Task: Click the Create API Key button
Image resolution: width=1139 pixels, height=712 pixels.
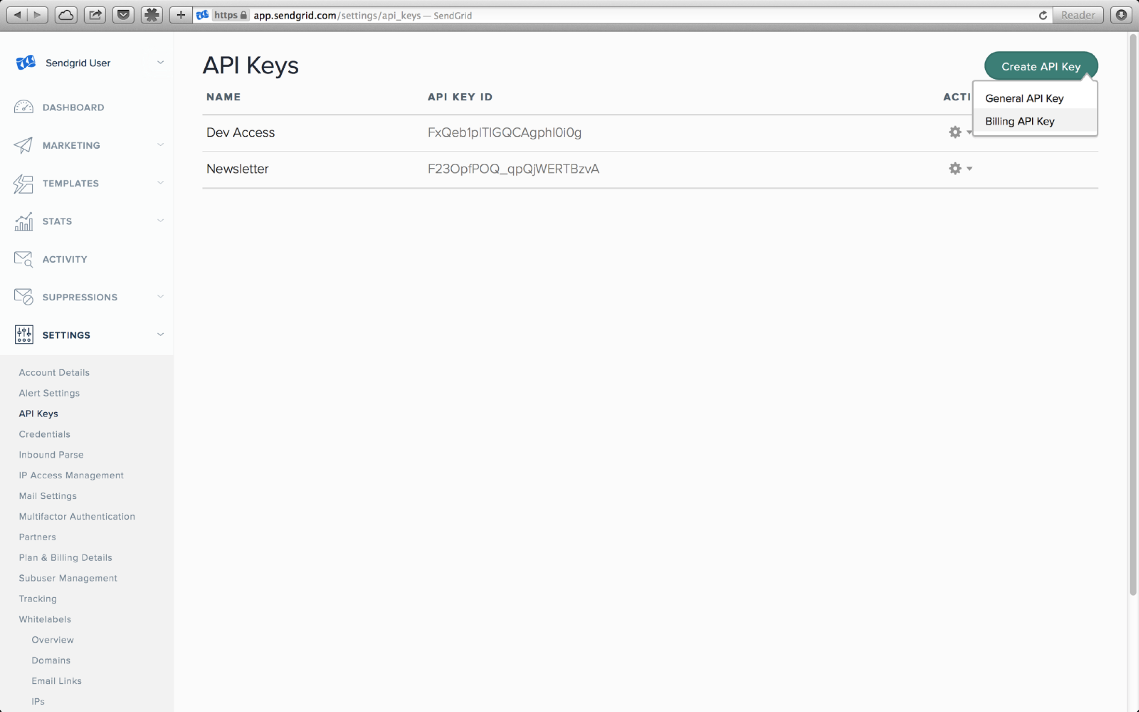Action: click(x=1041, y=66)
